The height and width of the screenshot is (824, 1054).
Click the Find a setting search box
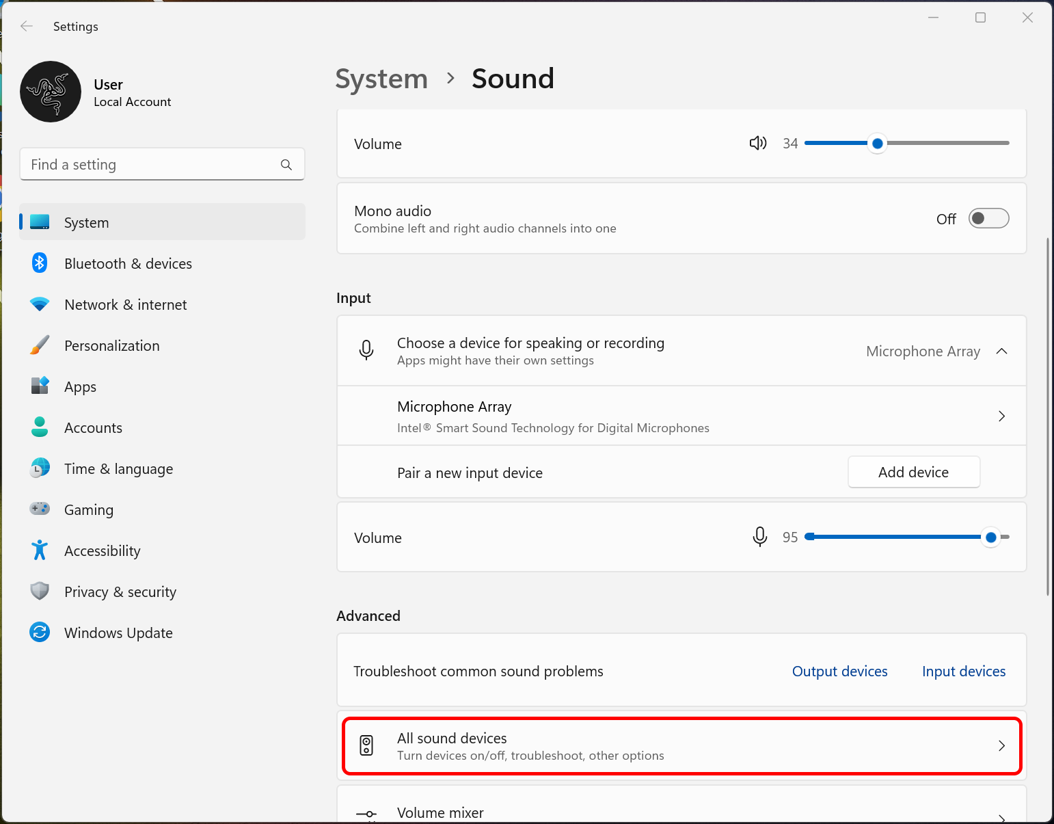pyautogui.click(x=150, y=165)
